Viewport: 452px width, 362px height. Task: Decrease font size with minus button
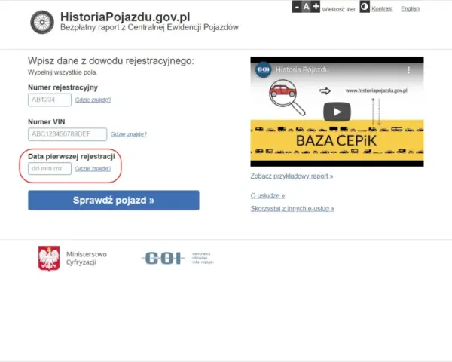tap(297, 6)
